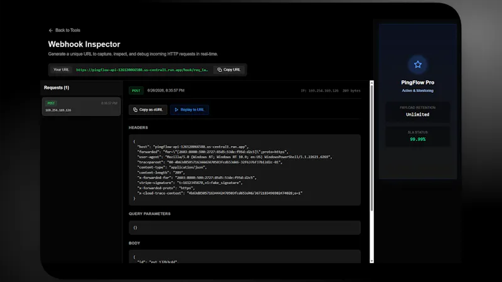Click the Webhook Inspector page title

(84, 44)
